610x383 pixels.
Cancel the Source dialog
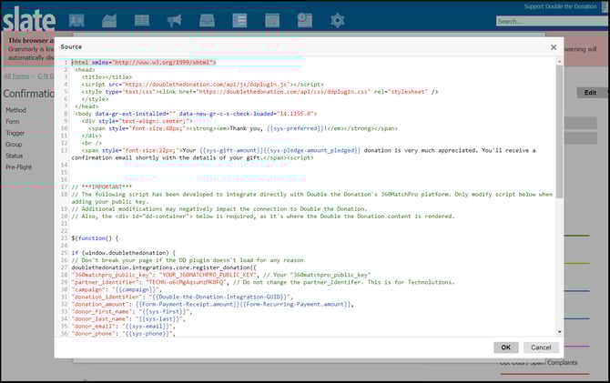coord(541,348)
